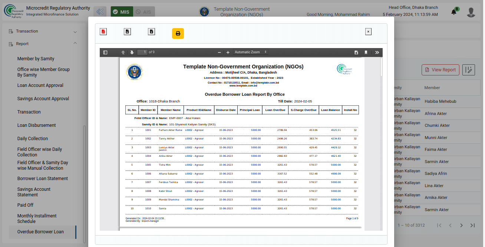Select member Afrina Akter in the table
The height and width of the screenshot is (247, 485).
[436, 114]
